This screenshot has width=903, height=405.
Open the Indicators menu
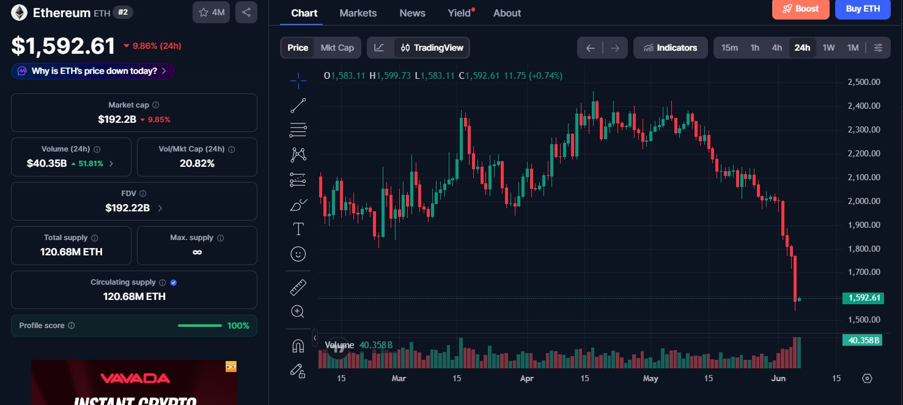tap(671, 48)
